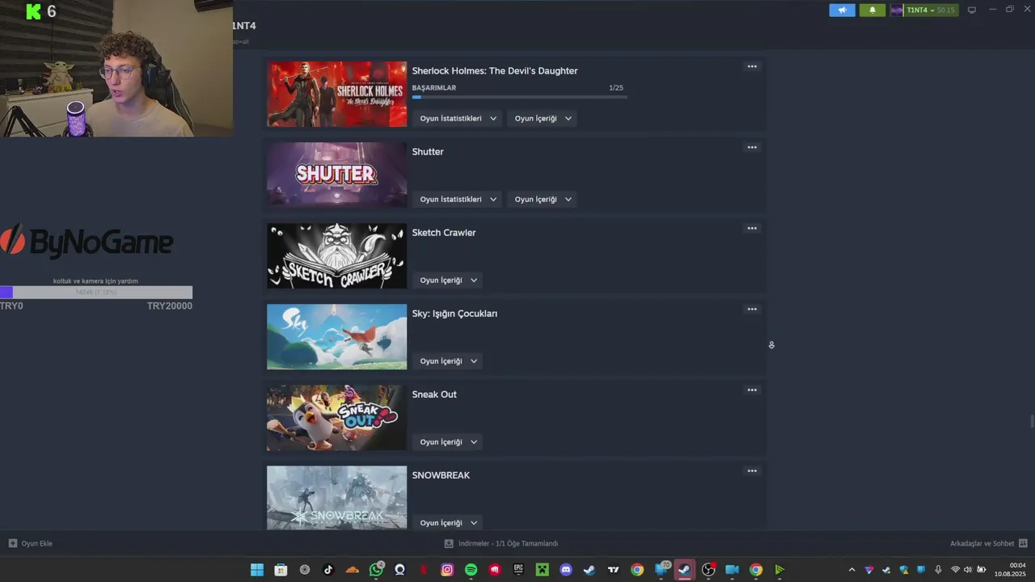Open the green notifications bell
This screenshot has width=1035, height=582.
[x=872, y=11]
